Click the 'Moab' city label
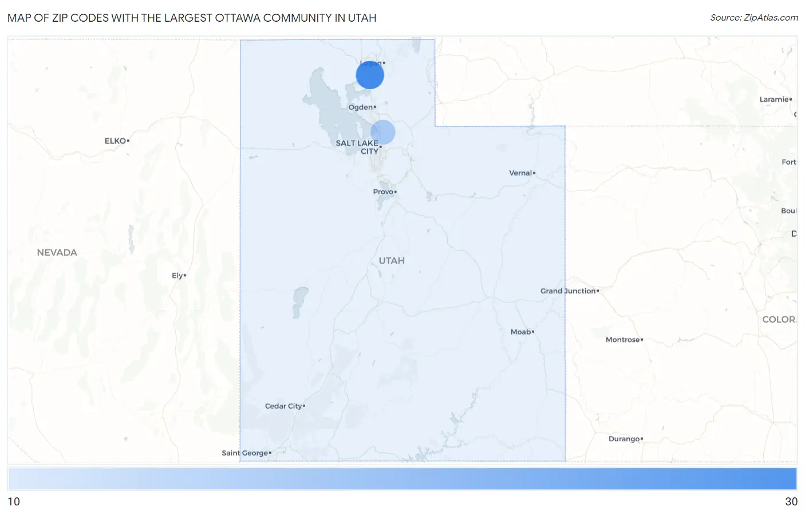The image size is (805, 514). click(521, 332)
